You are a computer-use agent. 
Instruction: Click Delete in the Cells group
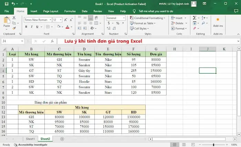[x=179, y=23]
